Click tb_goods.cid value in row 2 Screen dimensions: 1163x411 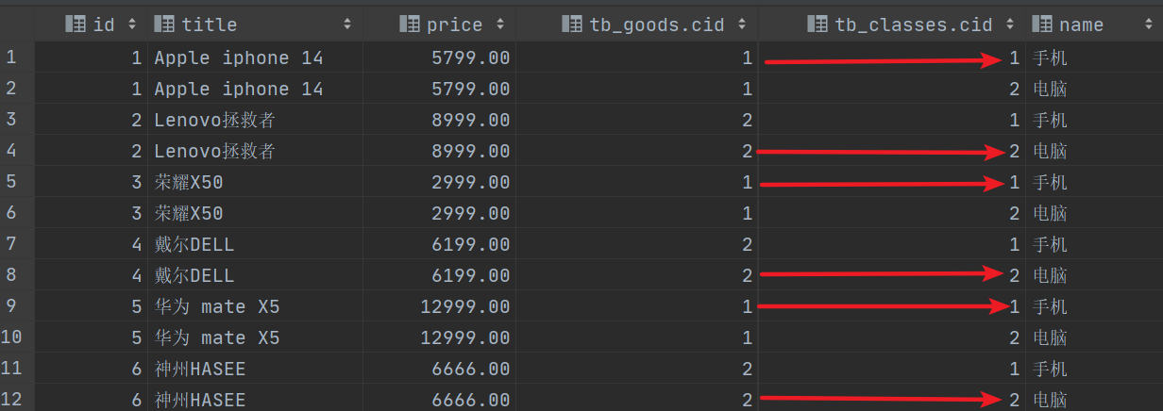pyautogui.click(x=747, y=89)
